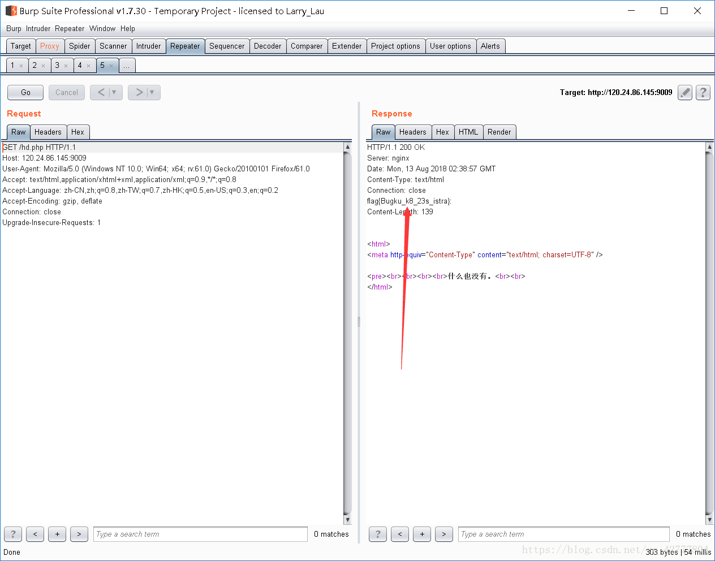The width and height of the screenshot is (715, 561).
Task: Switch to the Extender tab
Action: point(347,46)
